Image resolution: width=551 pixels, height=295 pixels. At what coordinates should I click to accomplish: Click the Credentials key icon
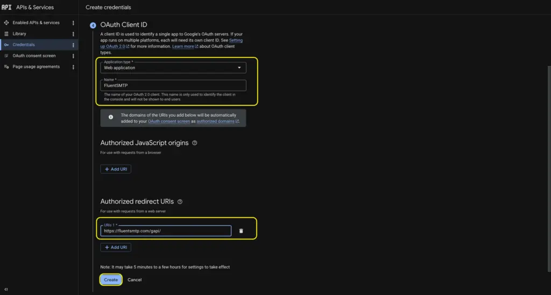click(6, 45)
